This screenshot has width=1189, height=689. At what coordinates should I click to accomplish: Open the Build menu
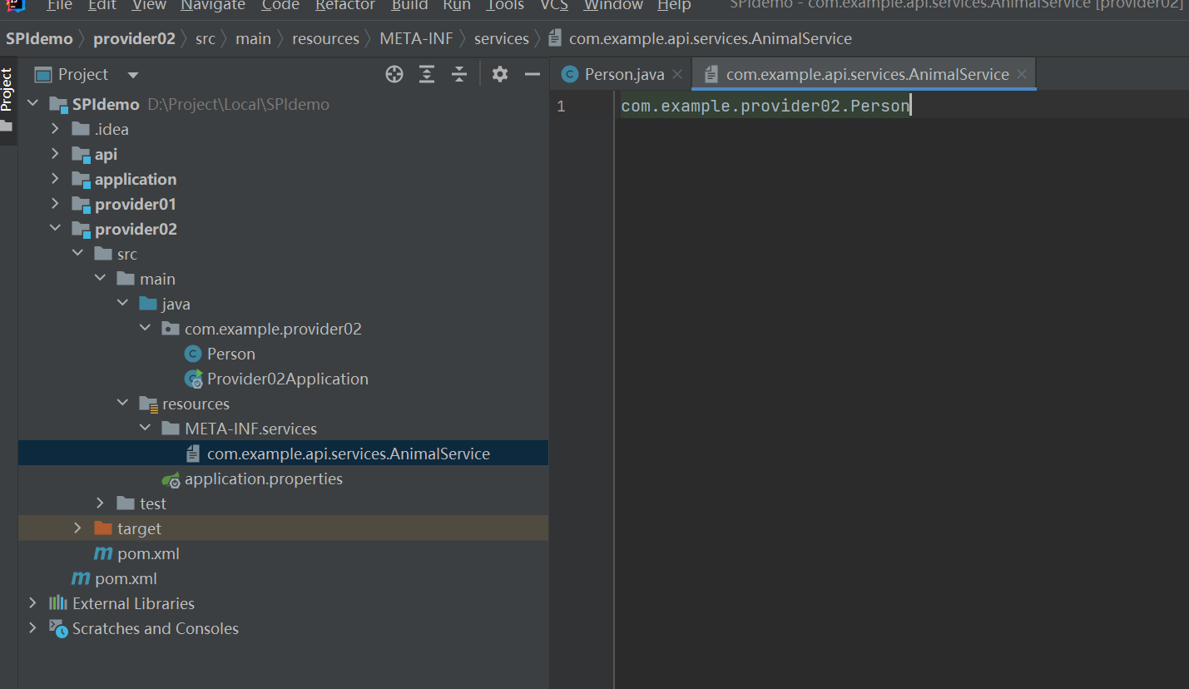410,6
